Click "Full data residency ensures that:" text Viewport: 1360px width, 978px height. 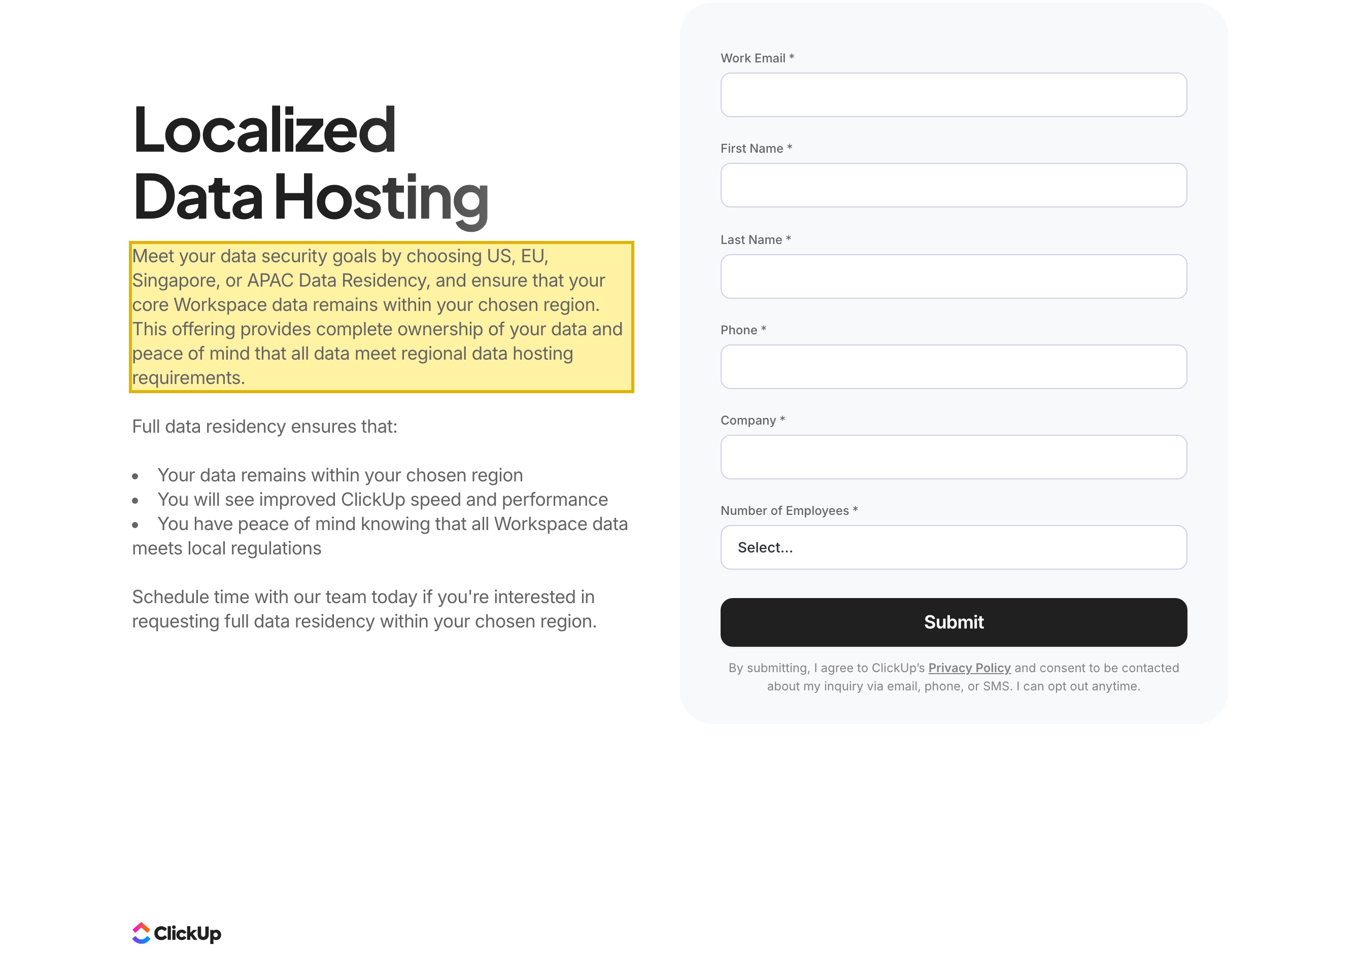tap(264, 426)
